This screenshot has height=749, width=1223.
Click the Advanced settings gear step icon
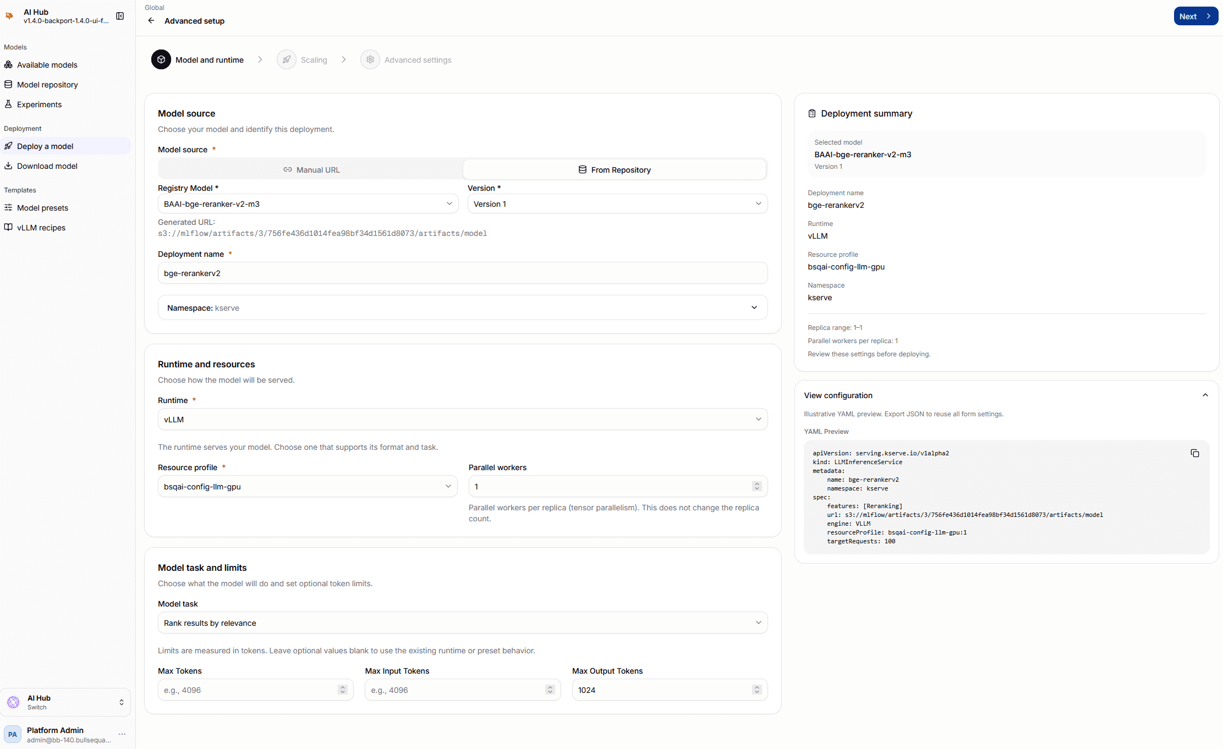point(370,59)
